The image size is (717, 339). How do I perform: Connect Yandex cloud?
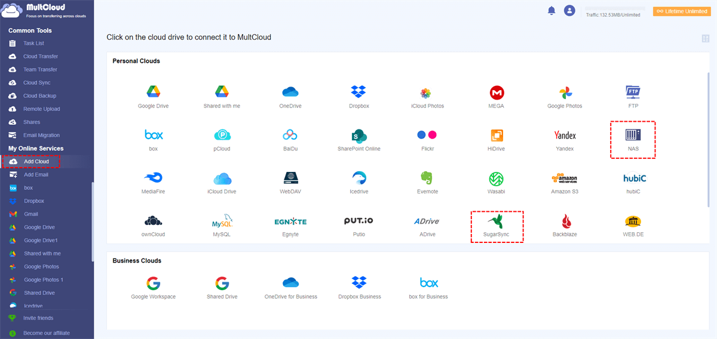565,135
